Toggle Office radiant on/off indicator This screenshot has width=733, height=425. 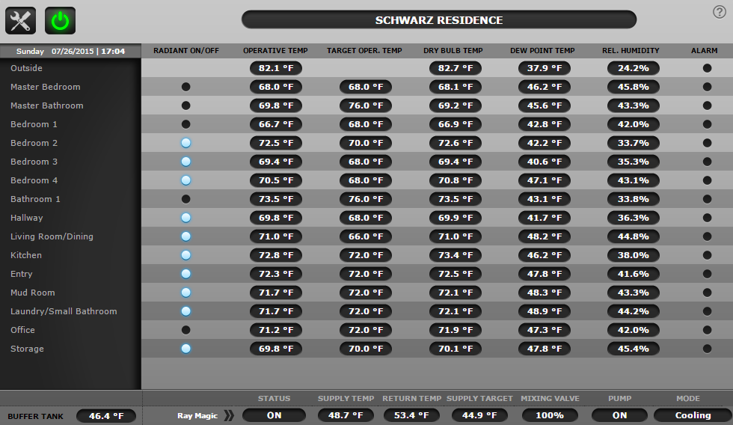click(x=186, y=330)
